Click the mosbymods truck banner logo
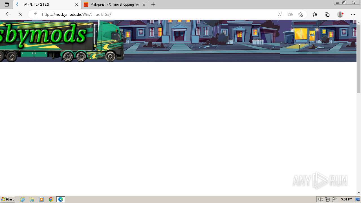Screen dimensions: 361x203 pos(62,41)
